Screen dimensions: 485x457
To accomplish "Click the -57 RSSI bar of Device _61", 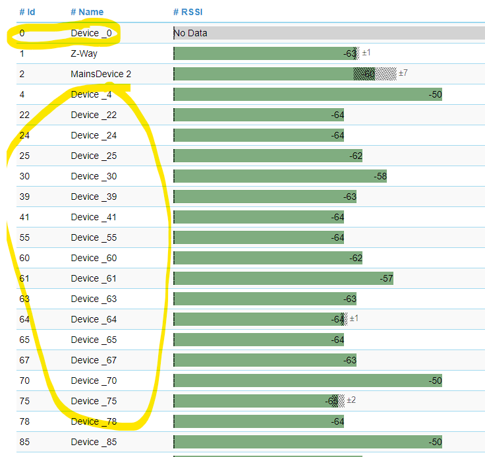I will pos(283,278).
